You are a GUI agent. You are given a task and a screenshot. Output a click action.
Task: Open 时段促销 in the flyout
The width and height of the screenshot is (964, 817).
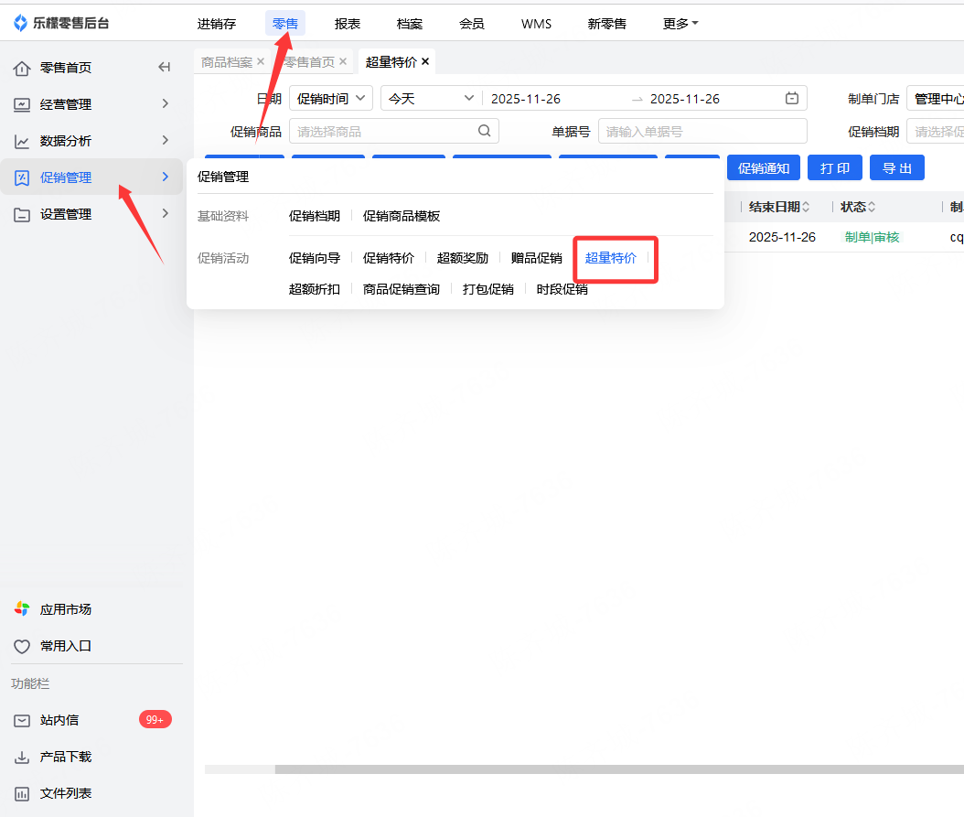pyautogui.click(x=562, y=289)
